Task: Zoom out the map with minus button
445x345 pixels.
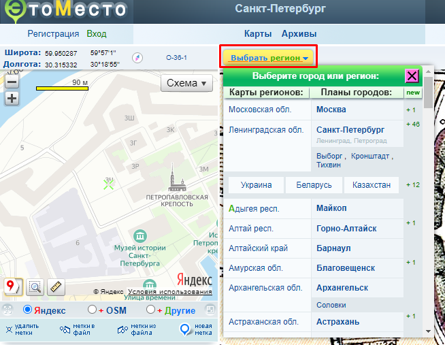Action: (x=12, y=82)
